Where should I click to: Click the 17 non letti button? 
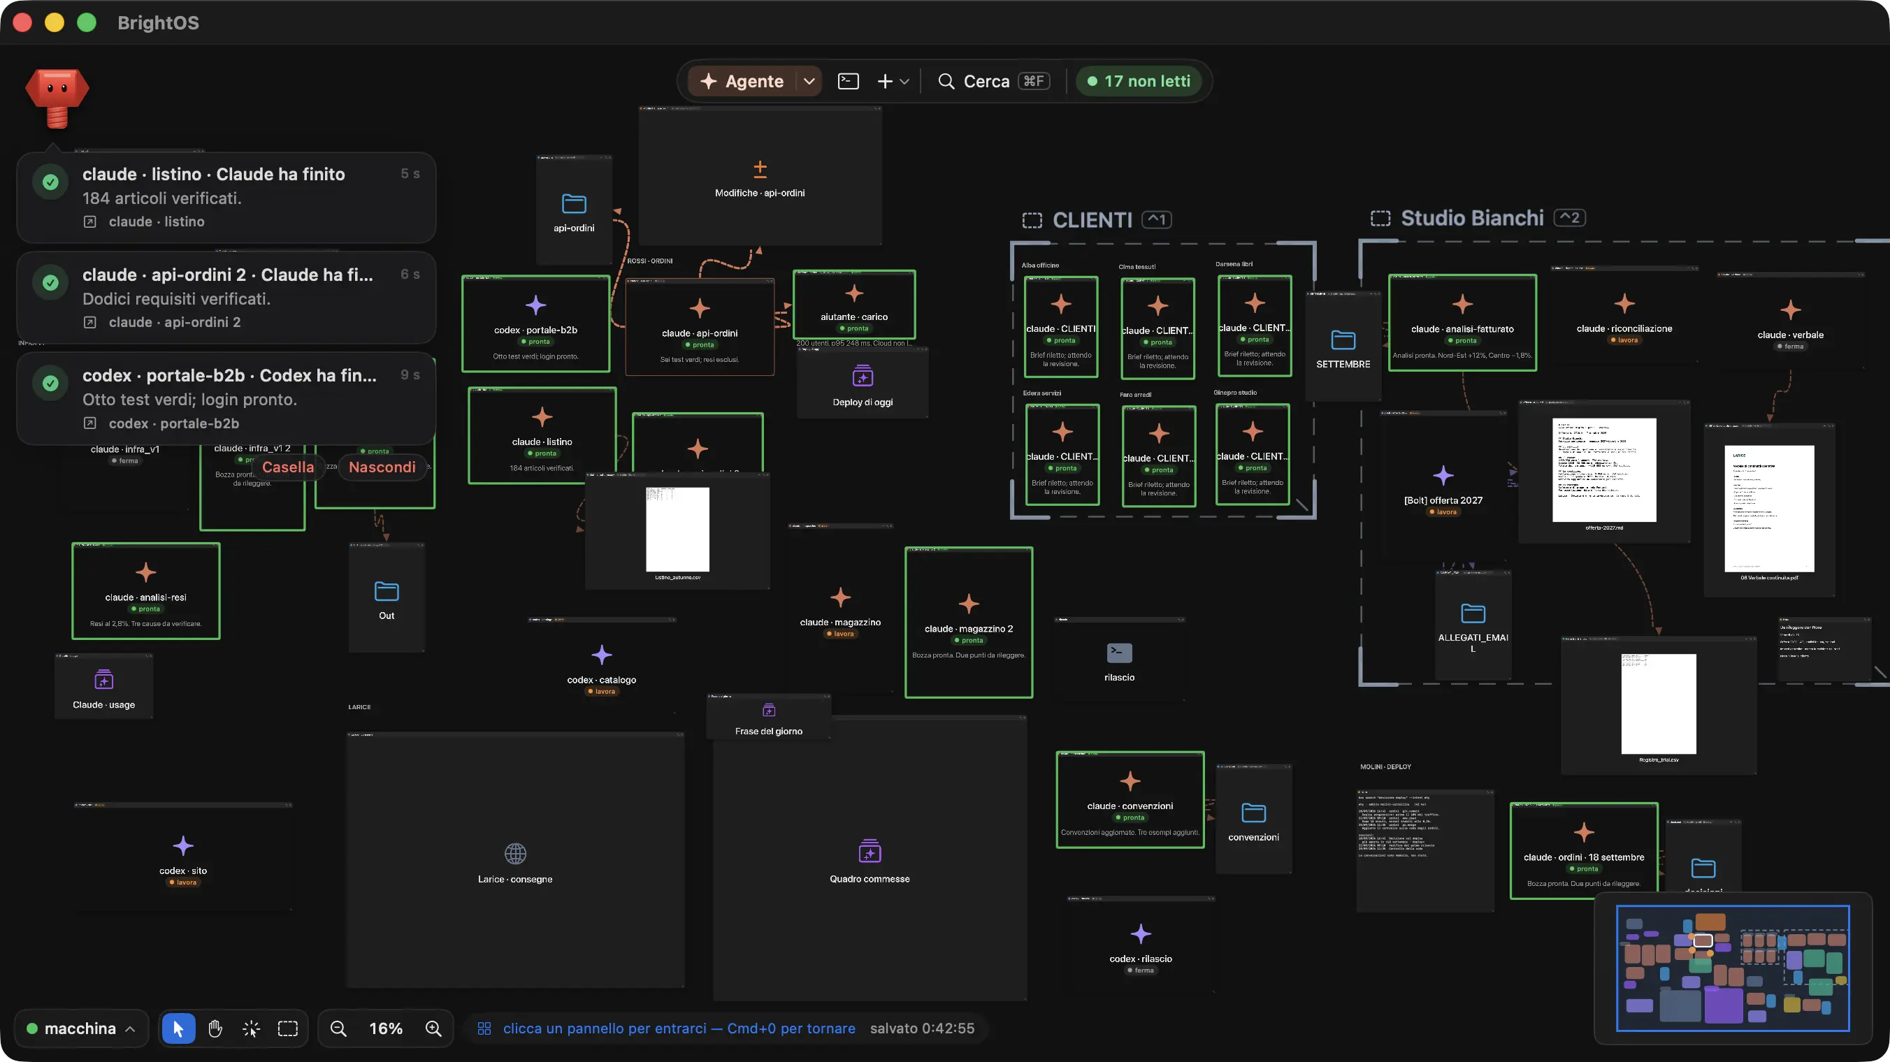click(x=1139, y=82)
